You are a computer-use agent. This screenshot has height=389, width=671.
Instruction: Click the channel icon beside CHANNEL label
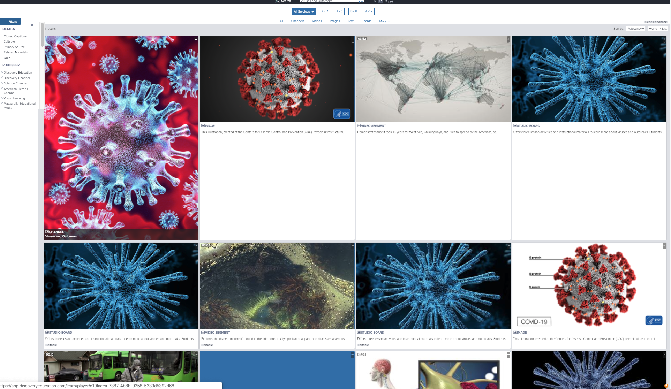click(x=47, y=232)
